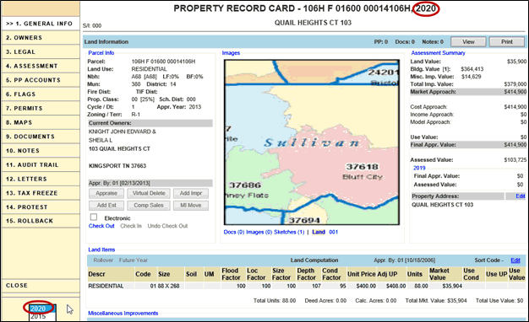Screen dimensions: 529x322
Task: Select 11. Audit Trail in sidebar
Action: (x=41, y=165)
